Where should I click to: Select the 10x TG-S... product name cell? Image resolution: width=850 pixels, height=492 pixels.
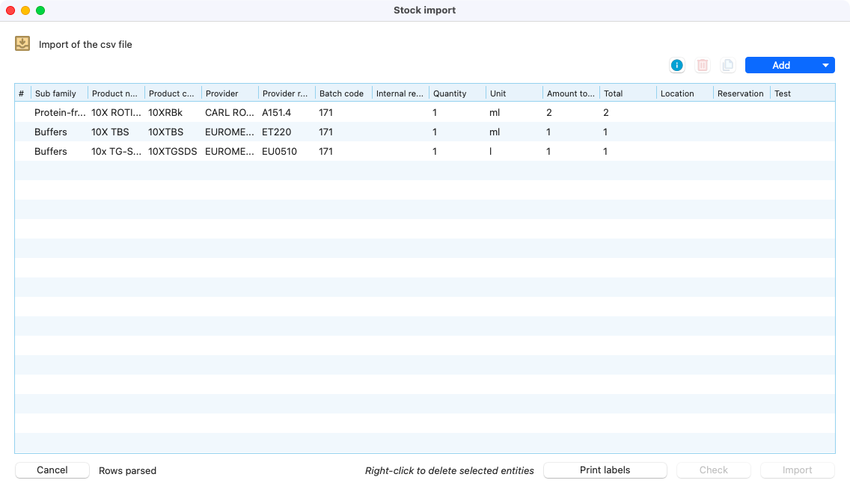116,152
